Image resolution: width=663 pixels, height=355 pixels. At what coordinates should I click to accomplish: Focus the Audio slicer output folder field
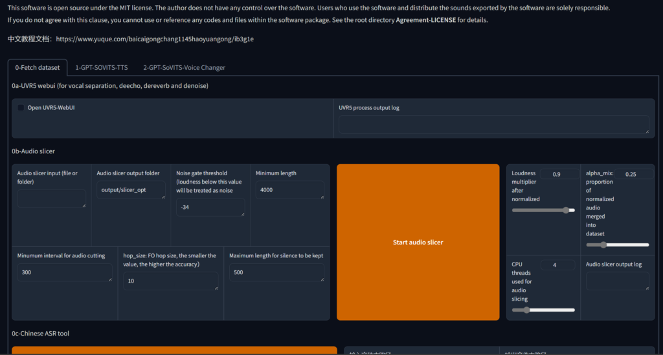click(x=131, y=190)
